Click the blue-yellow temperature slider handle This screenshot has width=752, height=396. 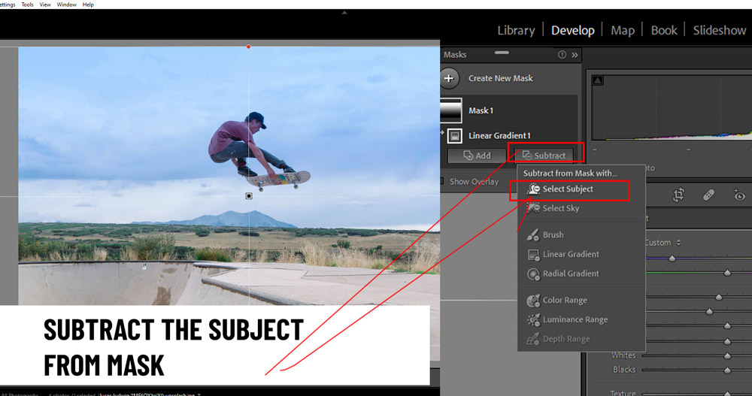click(x=672, y=258)
